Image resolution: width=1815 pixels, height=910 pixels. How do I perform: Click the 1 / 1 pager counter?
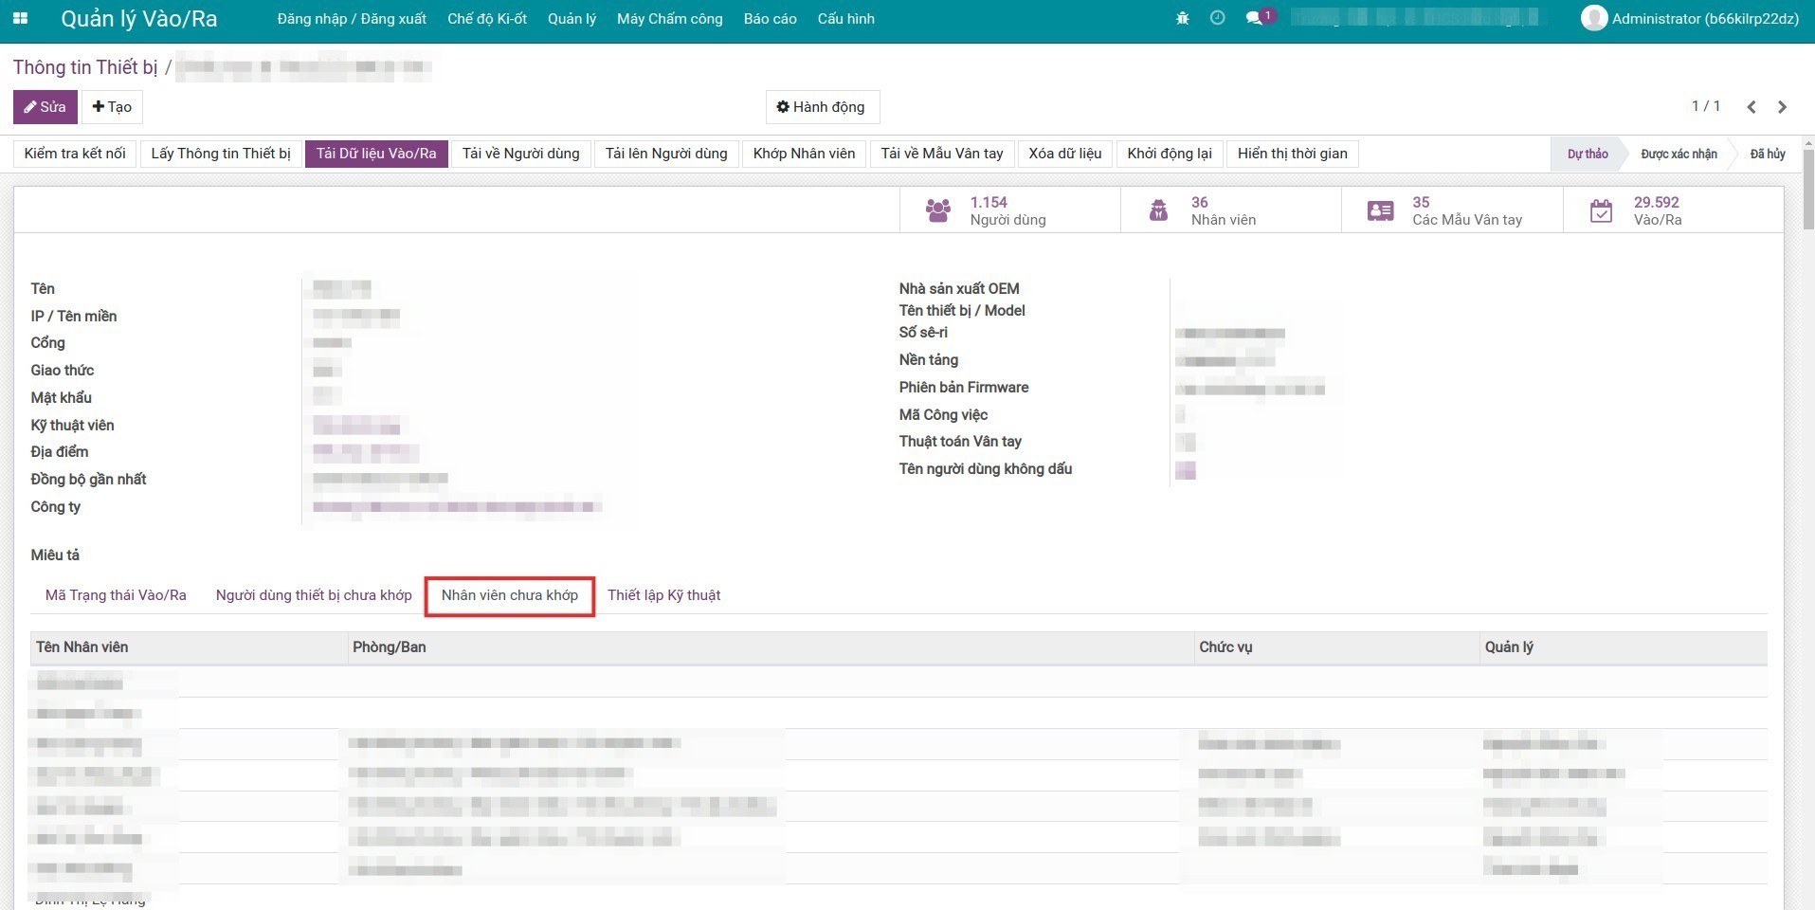coord(1705,106)
